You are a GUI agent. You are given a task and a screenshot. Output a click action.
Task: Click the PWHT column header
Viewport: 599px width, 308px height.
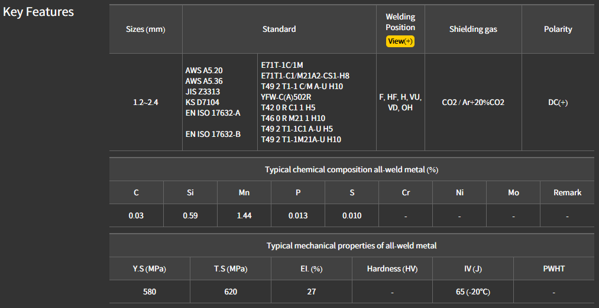click(x=553, y=268)
